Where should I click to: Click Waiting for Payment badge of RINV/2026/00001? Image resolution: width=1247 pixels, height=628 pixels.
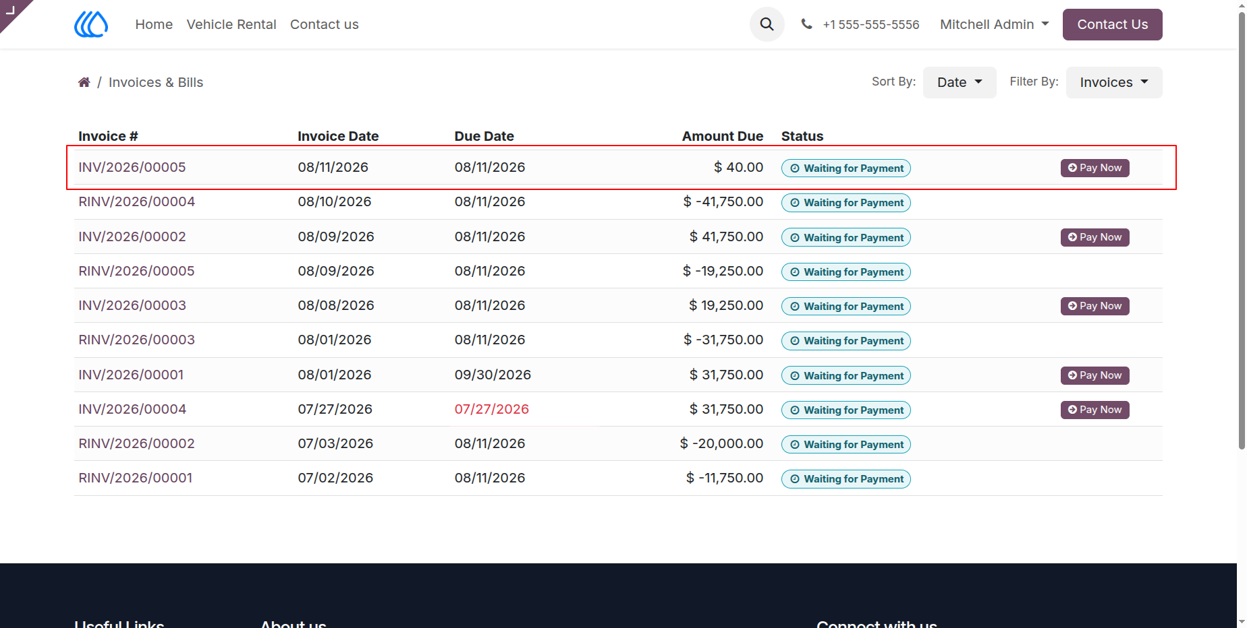coord(846,479)
